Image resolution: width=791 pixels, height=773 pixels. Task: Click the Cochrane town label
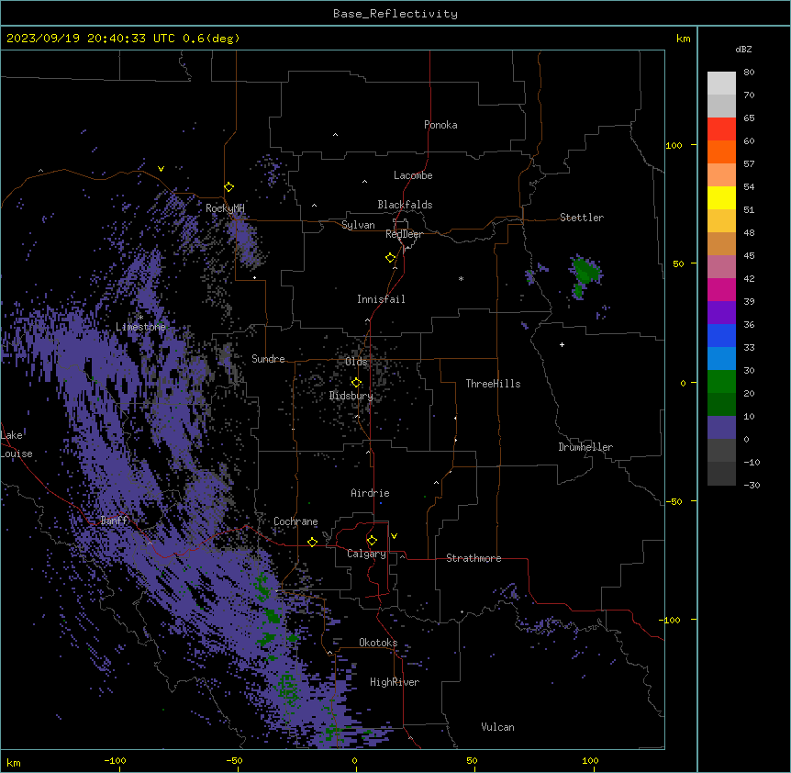(x=295, y=521)
